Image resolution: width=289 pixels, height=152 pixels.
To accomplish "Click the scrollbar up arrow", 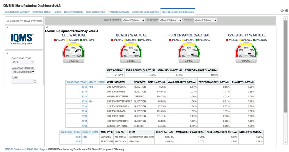I will coord(285,19).
